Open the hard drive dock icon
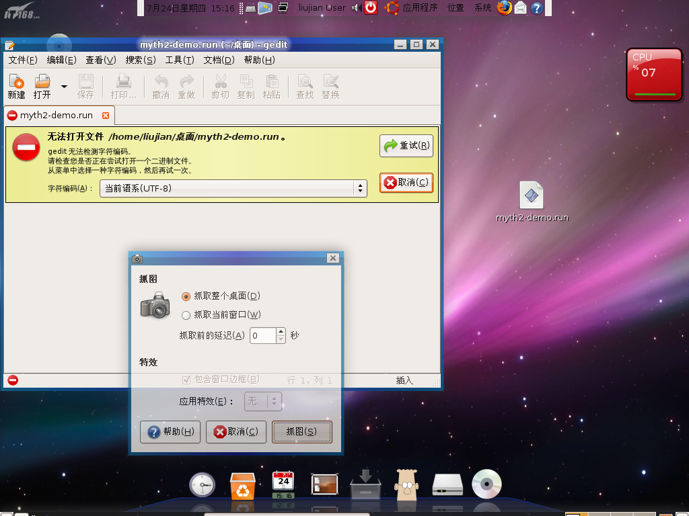Viewport: 689px width, 516px height. (447, 485)
